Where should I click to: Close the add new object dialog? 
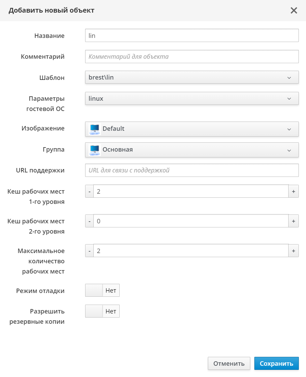(294, 11)
